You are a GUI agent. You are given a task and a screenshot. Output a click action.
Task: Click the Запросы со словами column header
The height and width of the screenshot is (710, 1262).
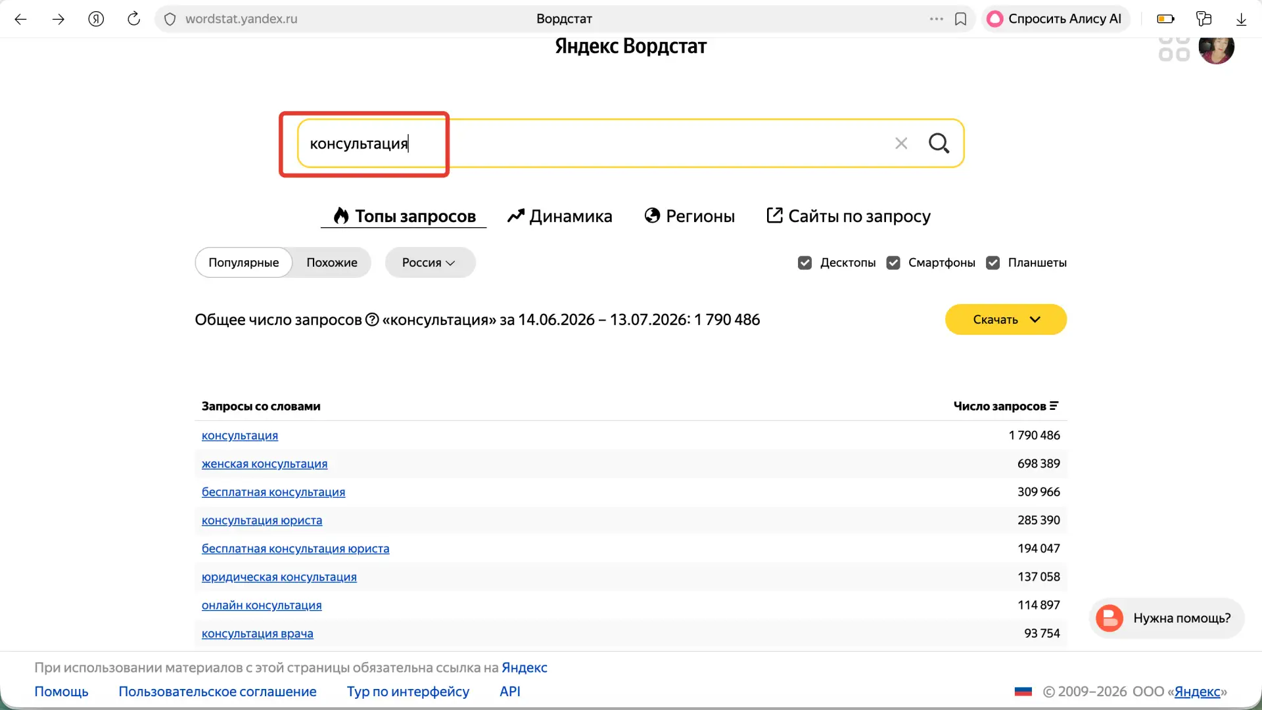click(261, 407)
